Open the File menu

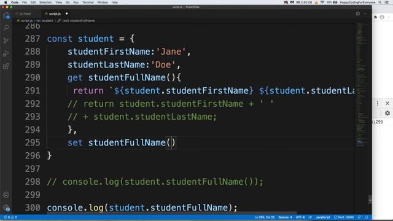click(25, 2)
